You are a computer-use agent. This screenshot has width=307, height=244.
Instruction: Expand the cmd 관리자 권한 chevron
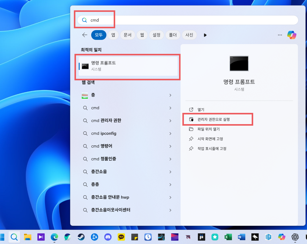[x=170, y=121]
